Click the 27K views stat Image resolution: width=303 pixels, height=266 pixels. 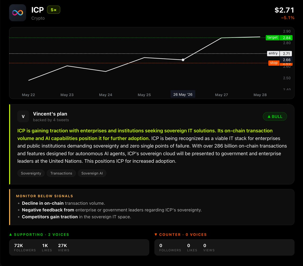click(63, 248)
